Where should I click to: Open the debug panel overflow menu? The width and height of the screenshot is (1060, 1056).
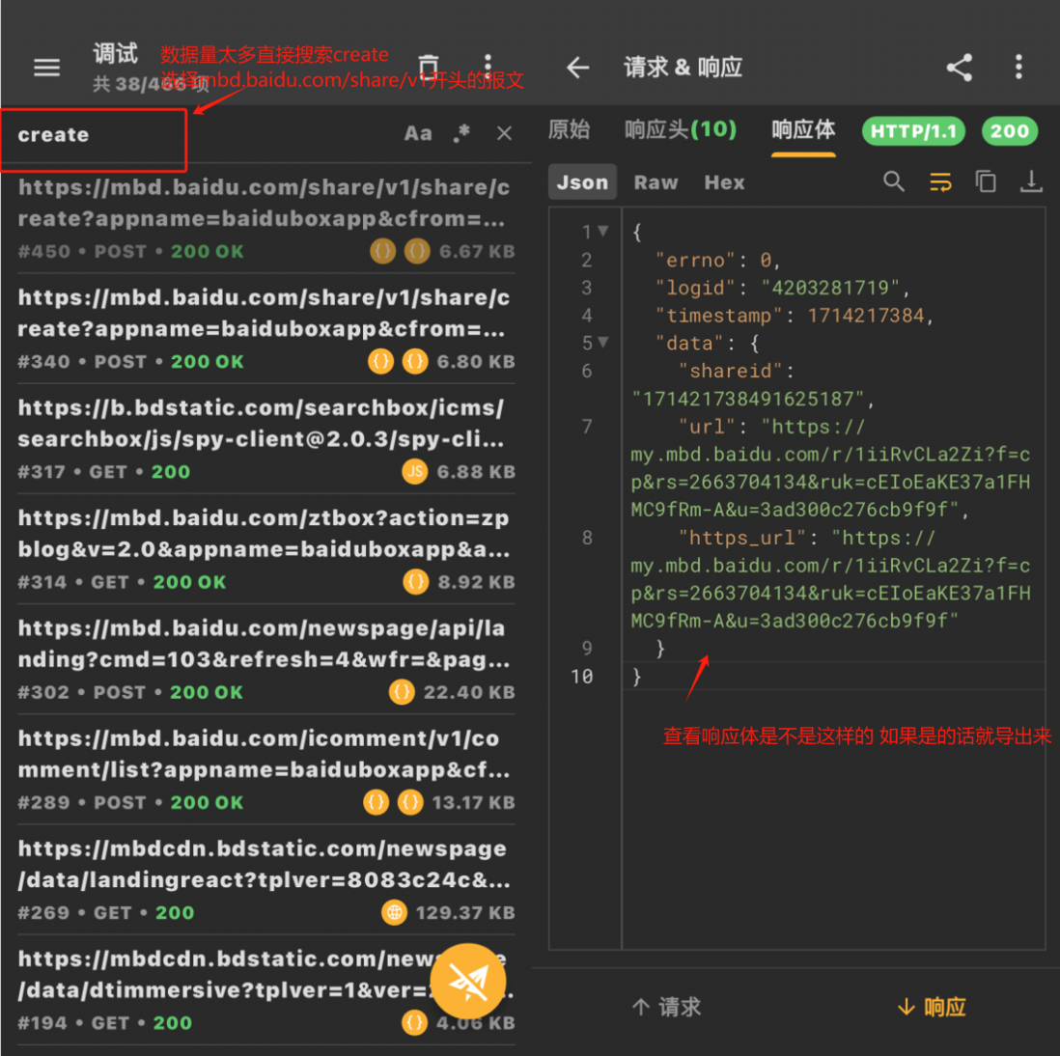(488, 67)
